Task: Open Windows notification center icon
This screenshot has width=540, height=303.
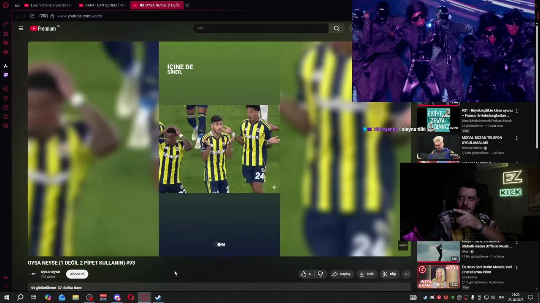Action: coord(531,298)
